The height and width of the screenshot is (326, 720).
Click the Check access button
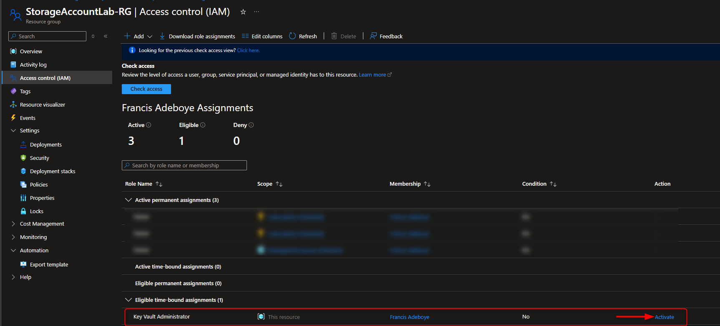[146, 89]
